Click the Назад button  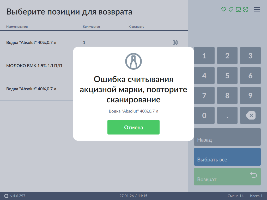point(227,137)
